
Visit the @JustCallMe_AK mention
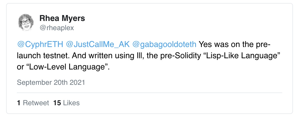[x=97, y=44]
